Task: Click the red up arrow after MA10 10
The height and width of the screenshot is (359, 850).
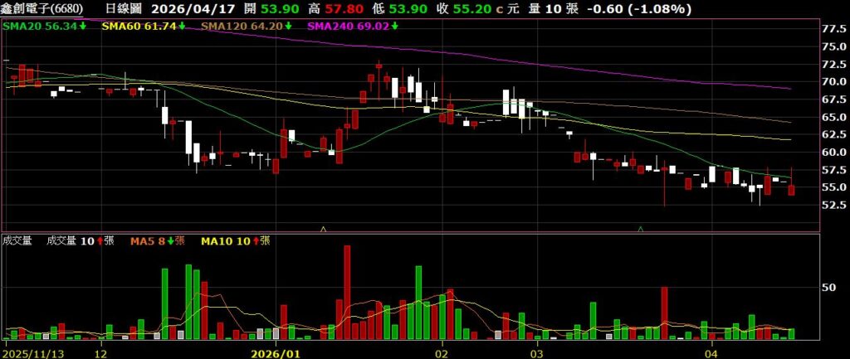Action: (x=264, y=241)
